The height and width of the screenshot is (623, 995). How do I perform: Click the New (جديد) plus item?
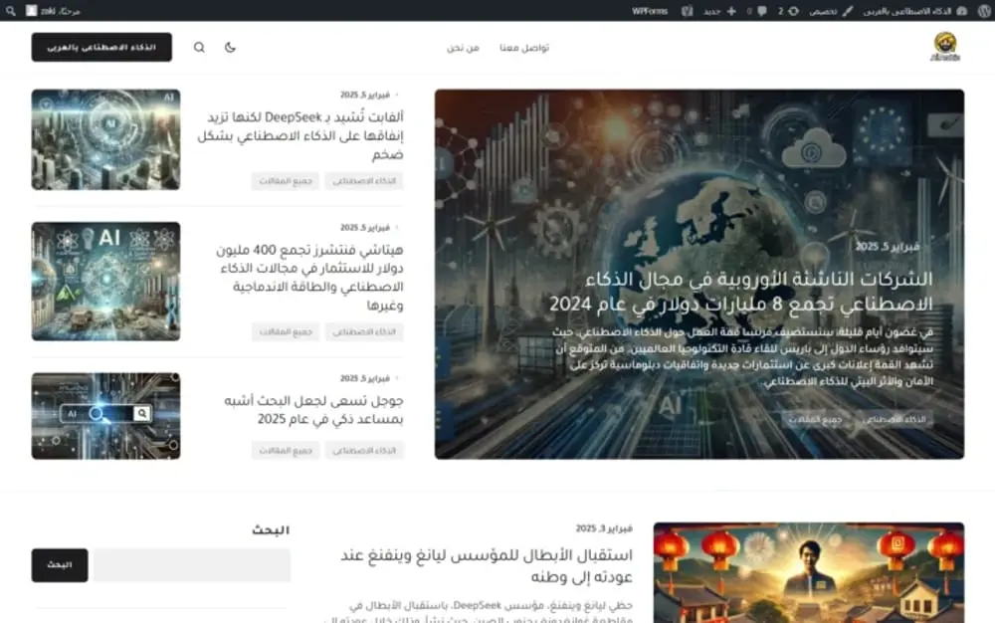pyautogui.click(x=719, y=11)
